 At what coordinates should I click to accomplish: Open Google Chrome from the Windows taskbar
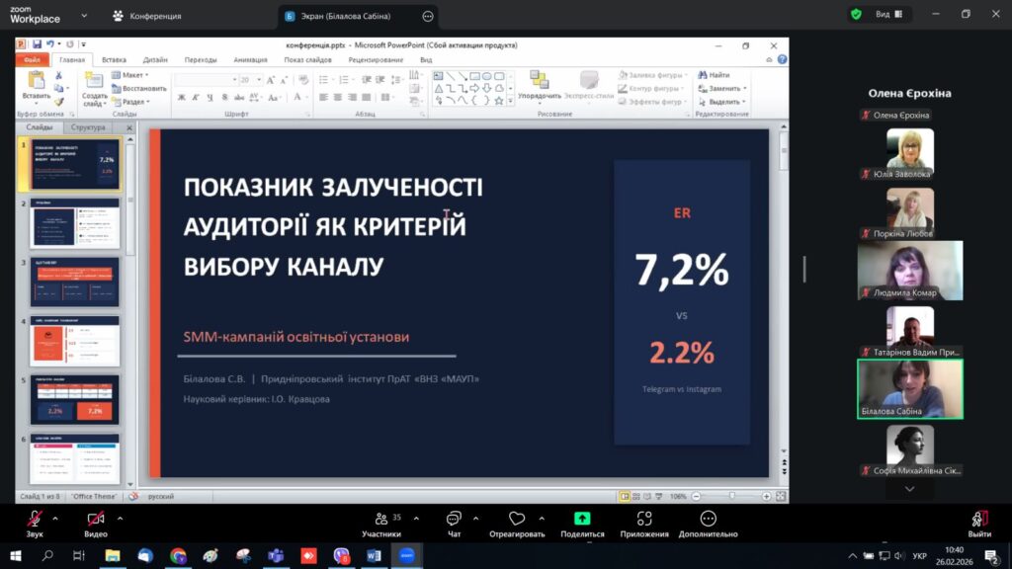(x=178, y=556)
